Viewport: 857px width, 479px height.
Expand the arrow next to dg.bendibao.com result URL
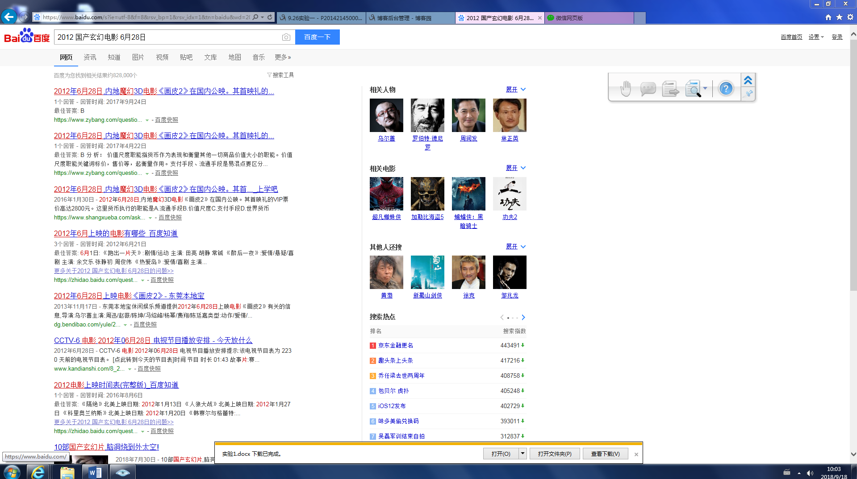(x=125, y=325)
